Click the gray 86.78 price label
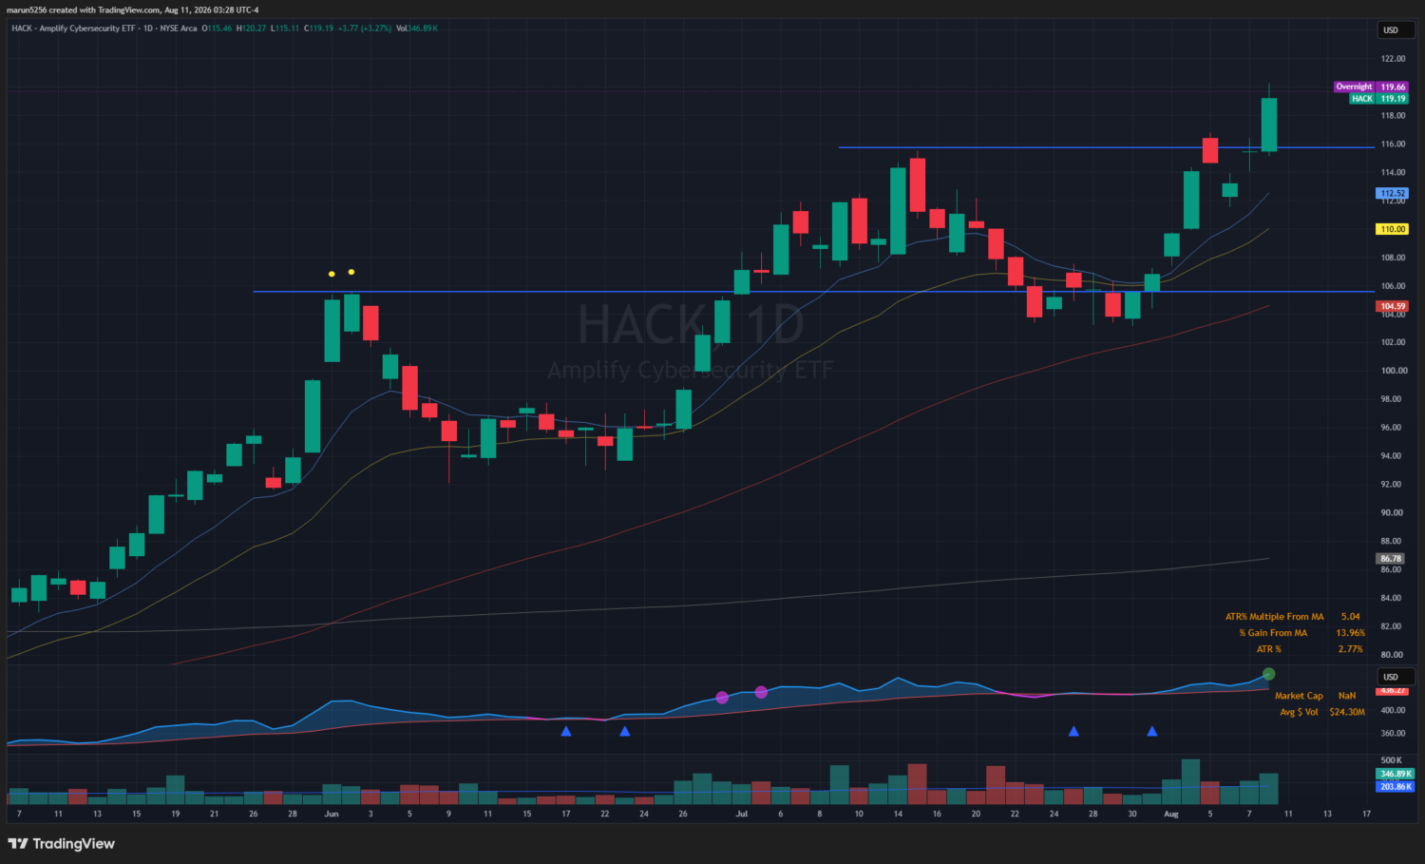Viewport: 1425px width, 864px height. (x=1393, y=559)
